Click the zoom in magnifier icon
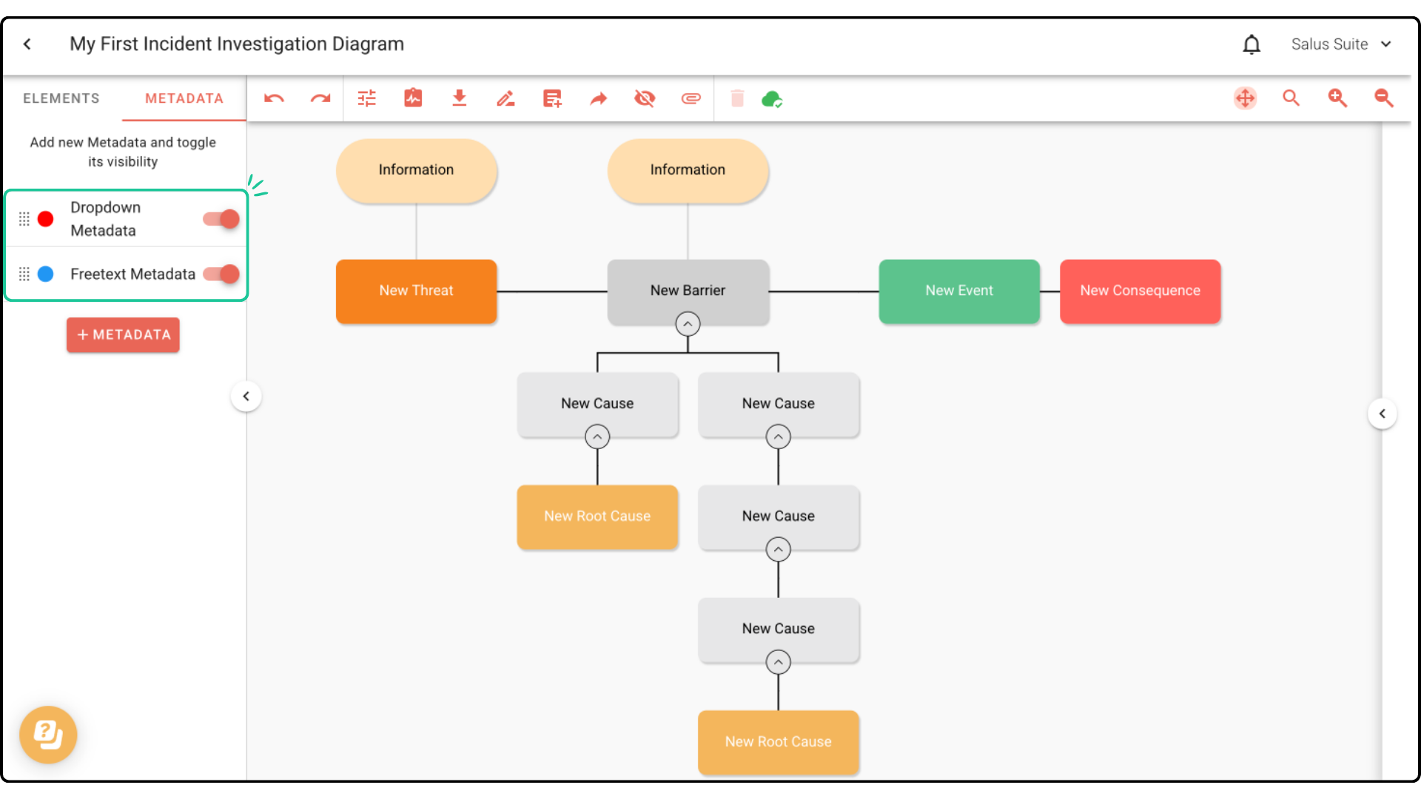The height and width of the screenshot is (799, 1421). pyautogui.click(x=1337, y=98)
